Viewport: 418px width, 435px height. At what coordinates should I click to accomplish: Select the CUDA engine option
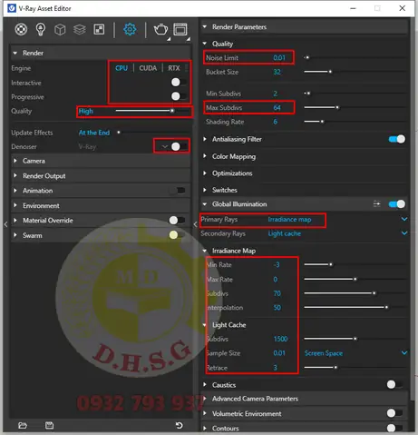[148, 68]
